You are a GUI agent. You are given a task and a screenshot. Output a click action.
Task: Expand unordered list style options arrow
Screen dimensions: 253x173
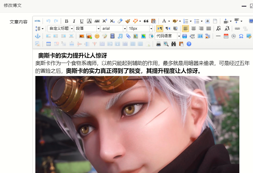coord(201,21)
